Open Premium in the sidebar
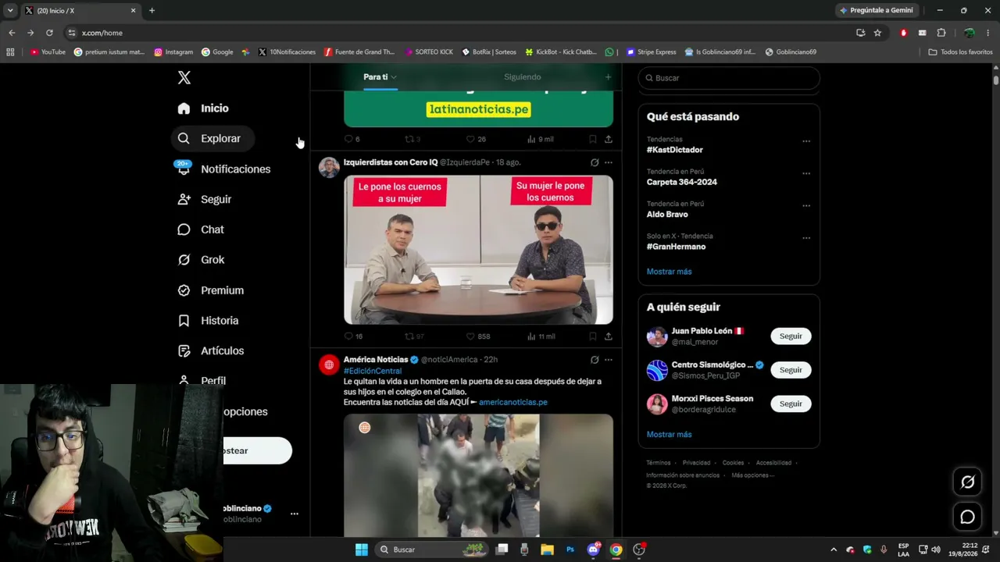Image resolution: width=1000 pixels, height=562 pixels. point(211,290)
